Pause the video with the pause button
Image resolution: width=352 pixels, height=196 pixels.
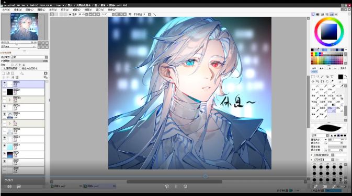pyautogui.click(x=176, y=187)
